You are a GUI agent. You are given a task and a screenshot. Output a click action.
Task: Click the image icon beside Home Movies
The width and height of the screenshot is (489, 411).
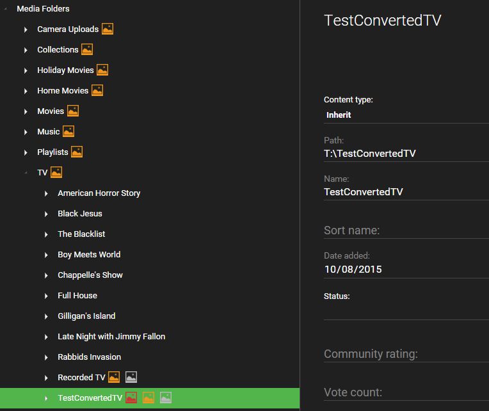click(x=97, y=90)
